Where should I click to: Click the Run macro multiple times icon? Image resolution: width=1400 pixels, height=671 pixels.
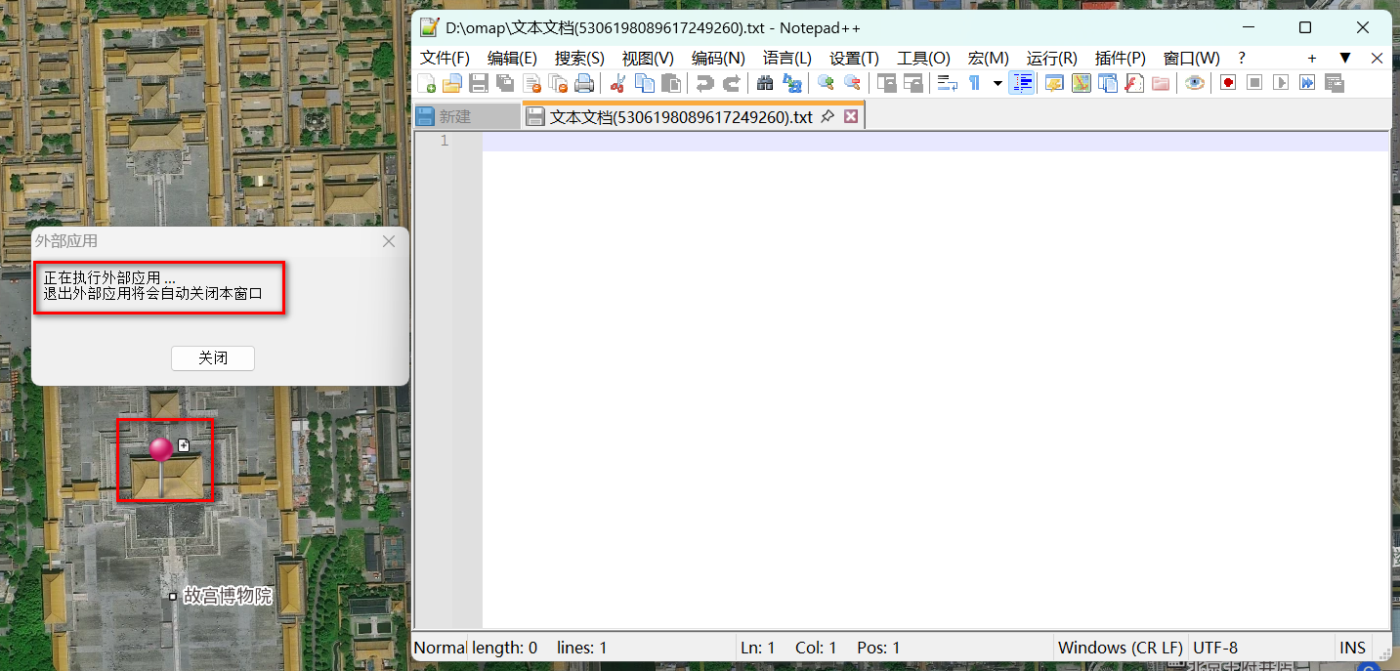pyautogui.click(x=1307, y=83)
